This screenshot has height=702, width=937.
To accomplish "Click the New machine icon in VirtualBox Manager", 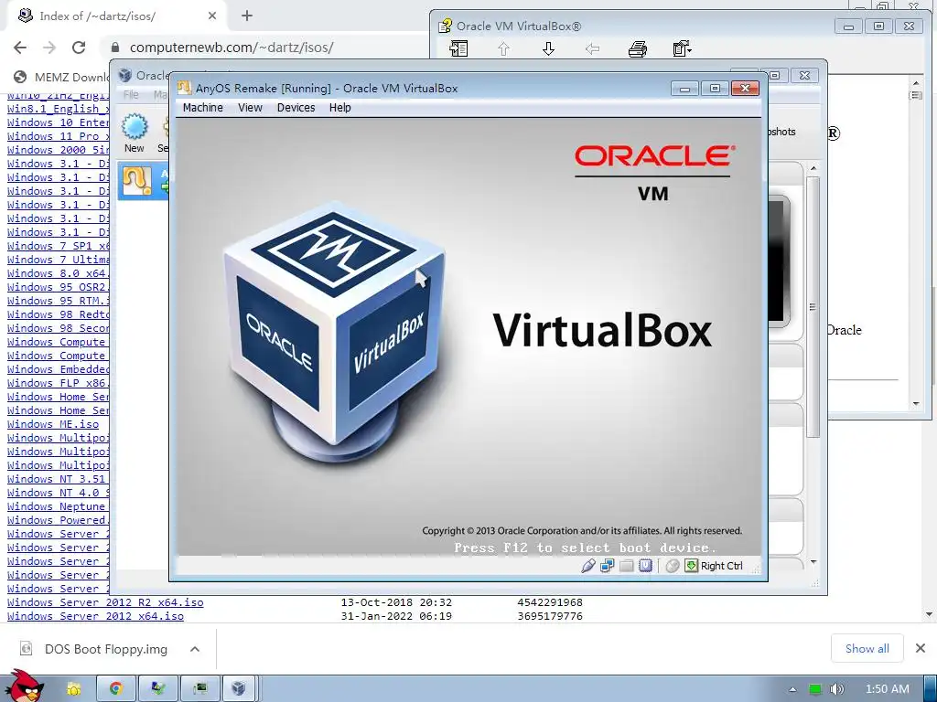I will 135,127.
